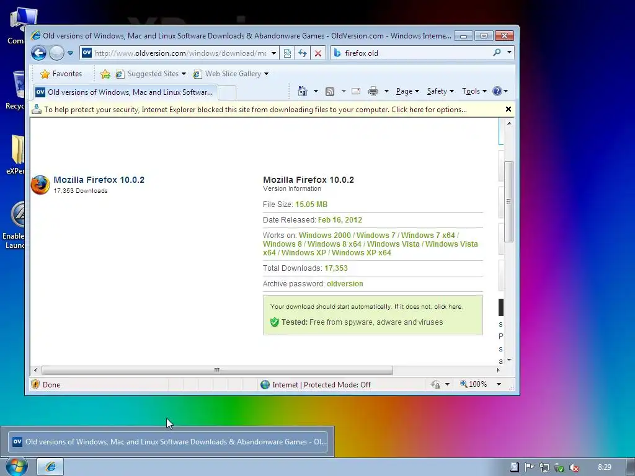Add to Favorites bar star icon
The width and height of the screenshot is (635, 476).
point(105,74)
